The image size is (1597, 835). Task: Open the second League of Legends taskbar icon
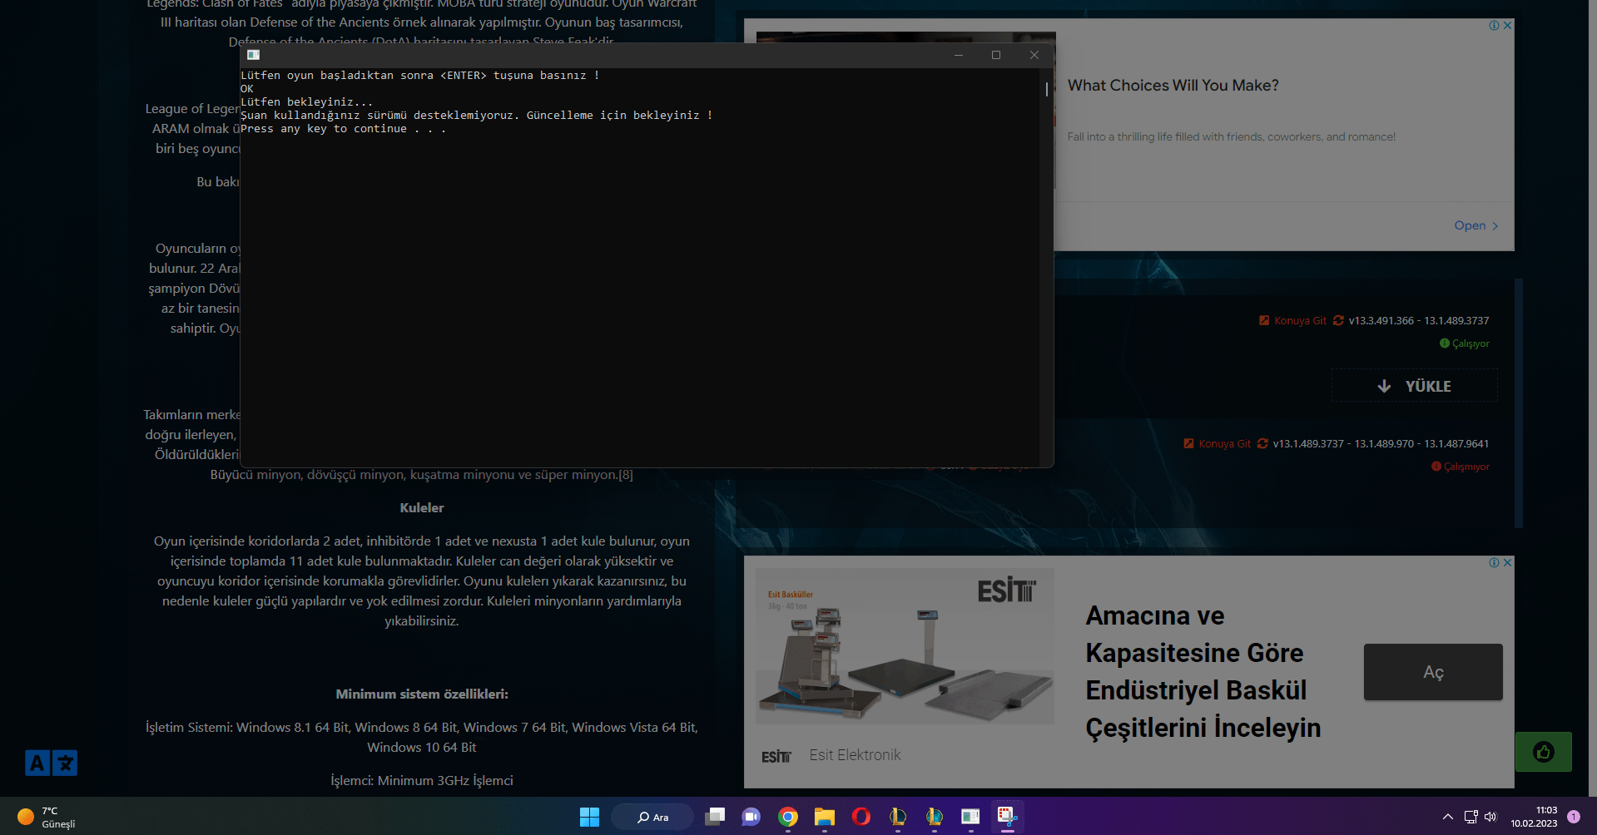click(x=935, y=817)
